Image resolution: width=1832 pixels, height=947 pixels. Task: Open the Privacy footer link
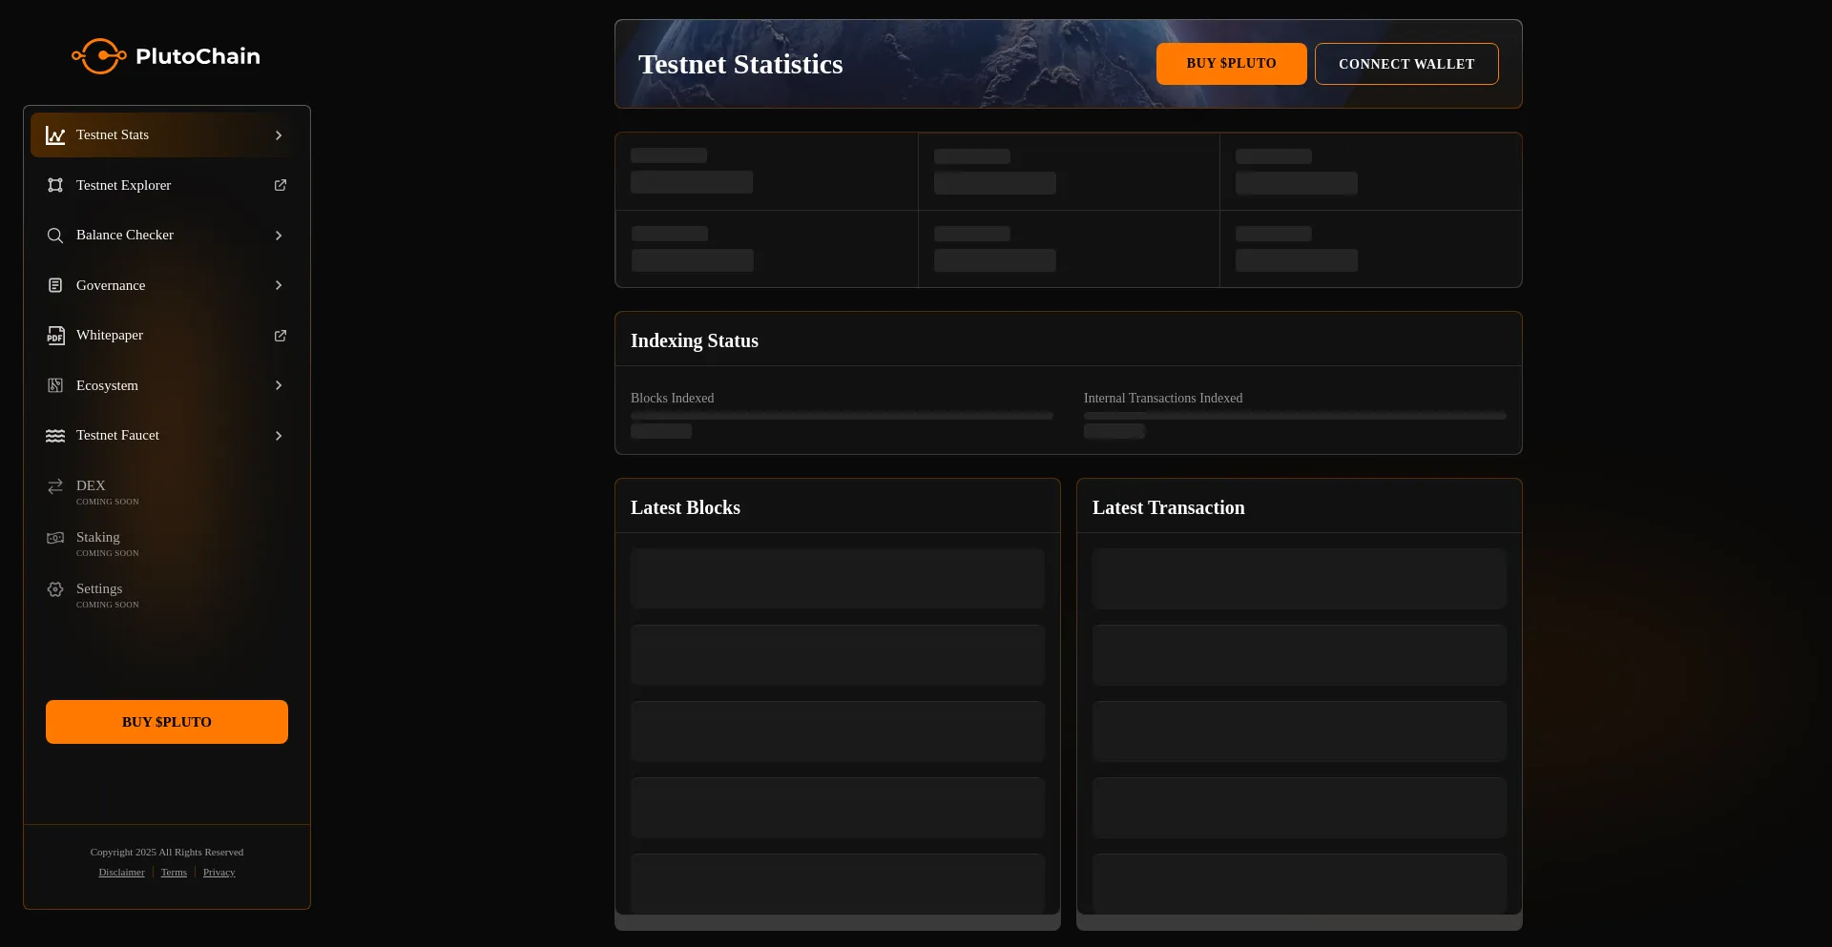(x=219, y=873)
